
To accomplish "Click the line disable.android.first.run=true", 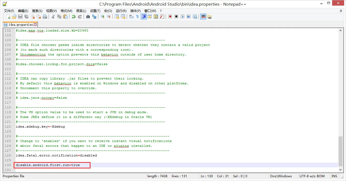I will tap(48, 165).
